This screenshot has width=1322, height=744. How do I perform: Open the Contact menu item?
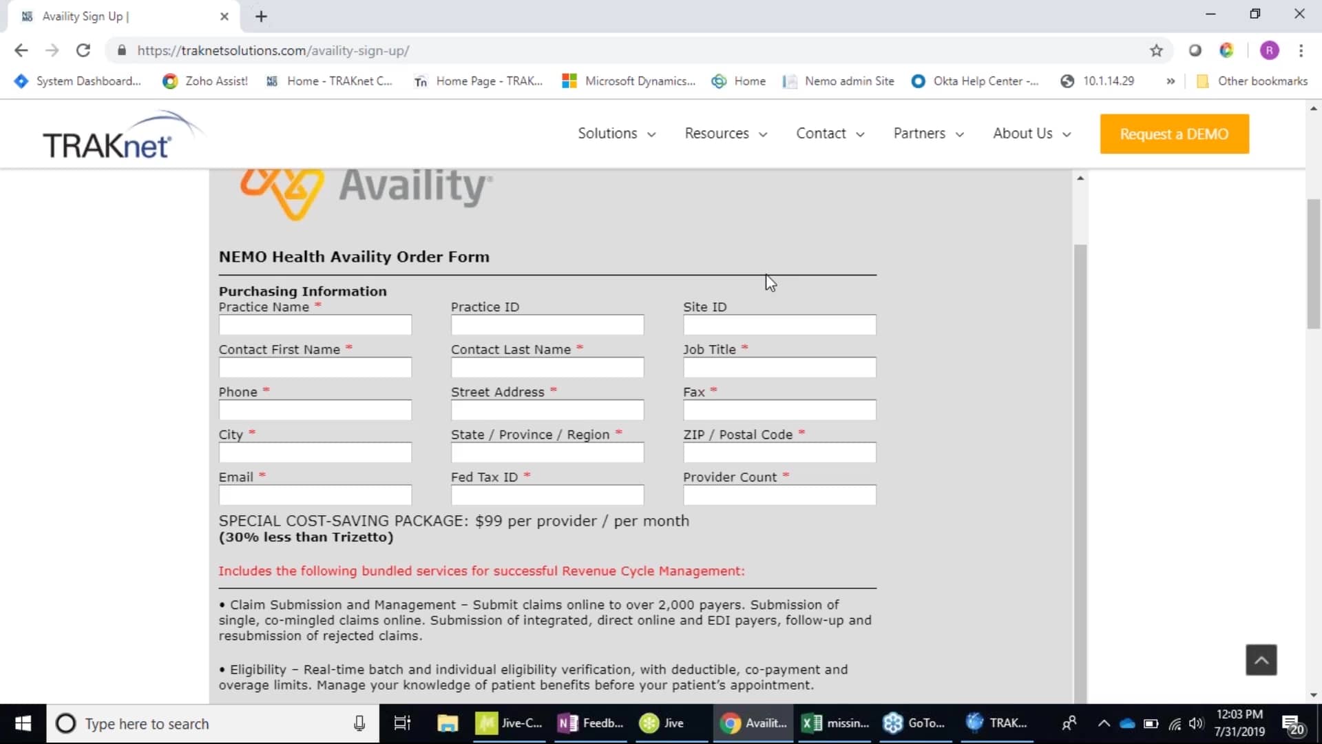[829, 134]
